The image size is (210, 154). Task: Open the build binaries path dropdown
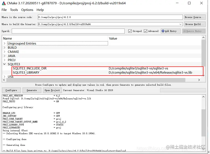[x=181, y=24]
